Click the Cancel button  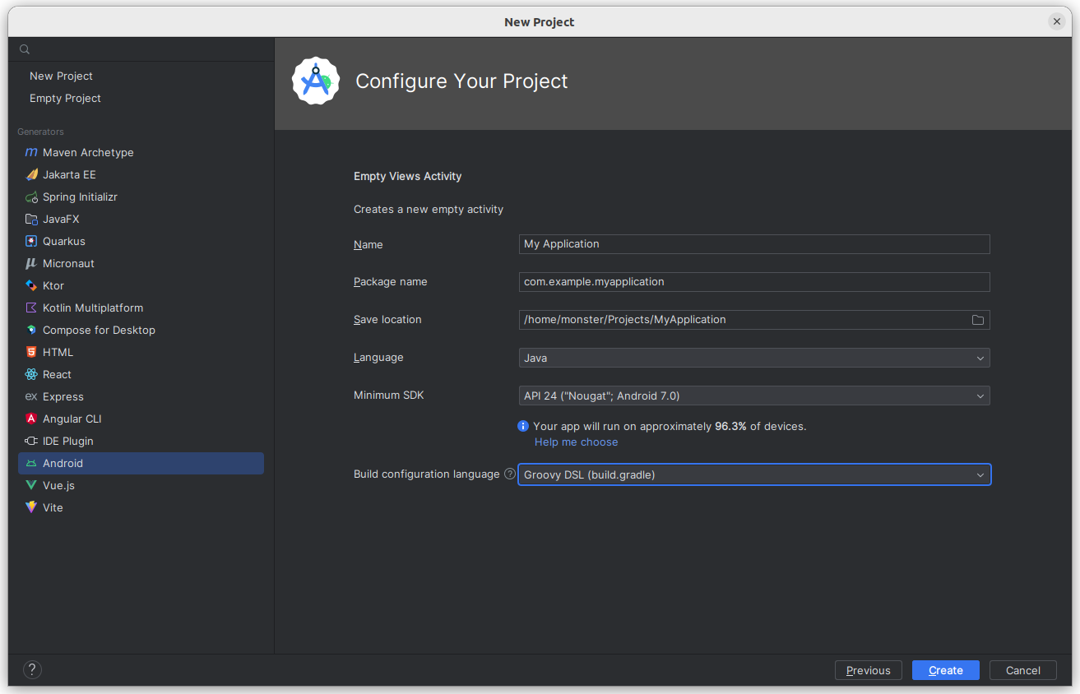(1023, 670)
